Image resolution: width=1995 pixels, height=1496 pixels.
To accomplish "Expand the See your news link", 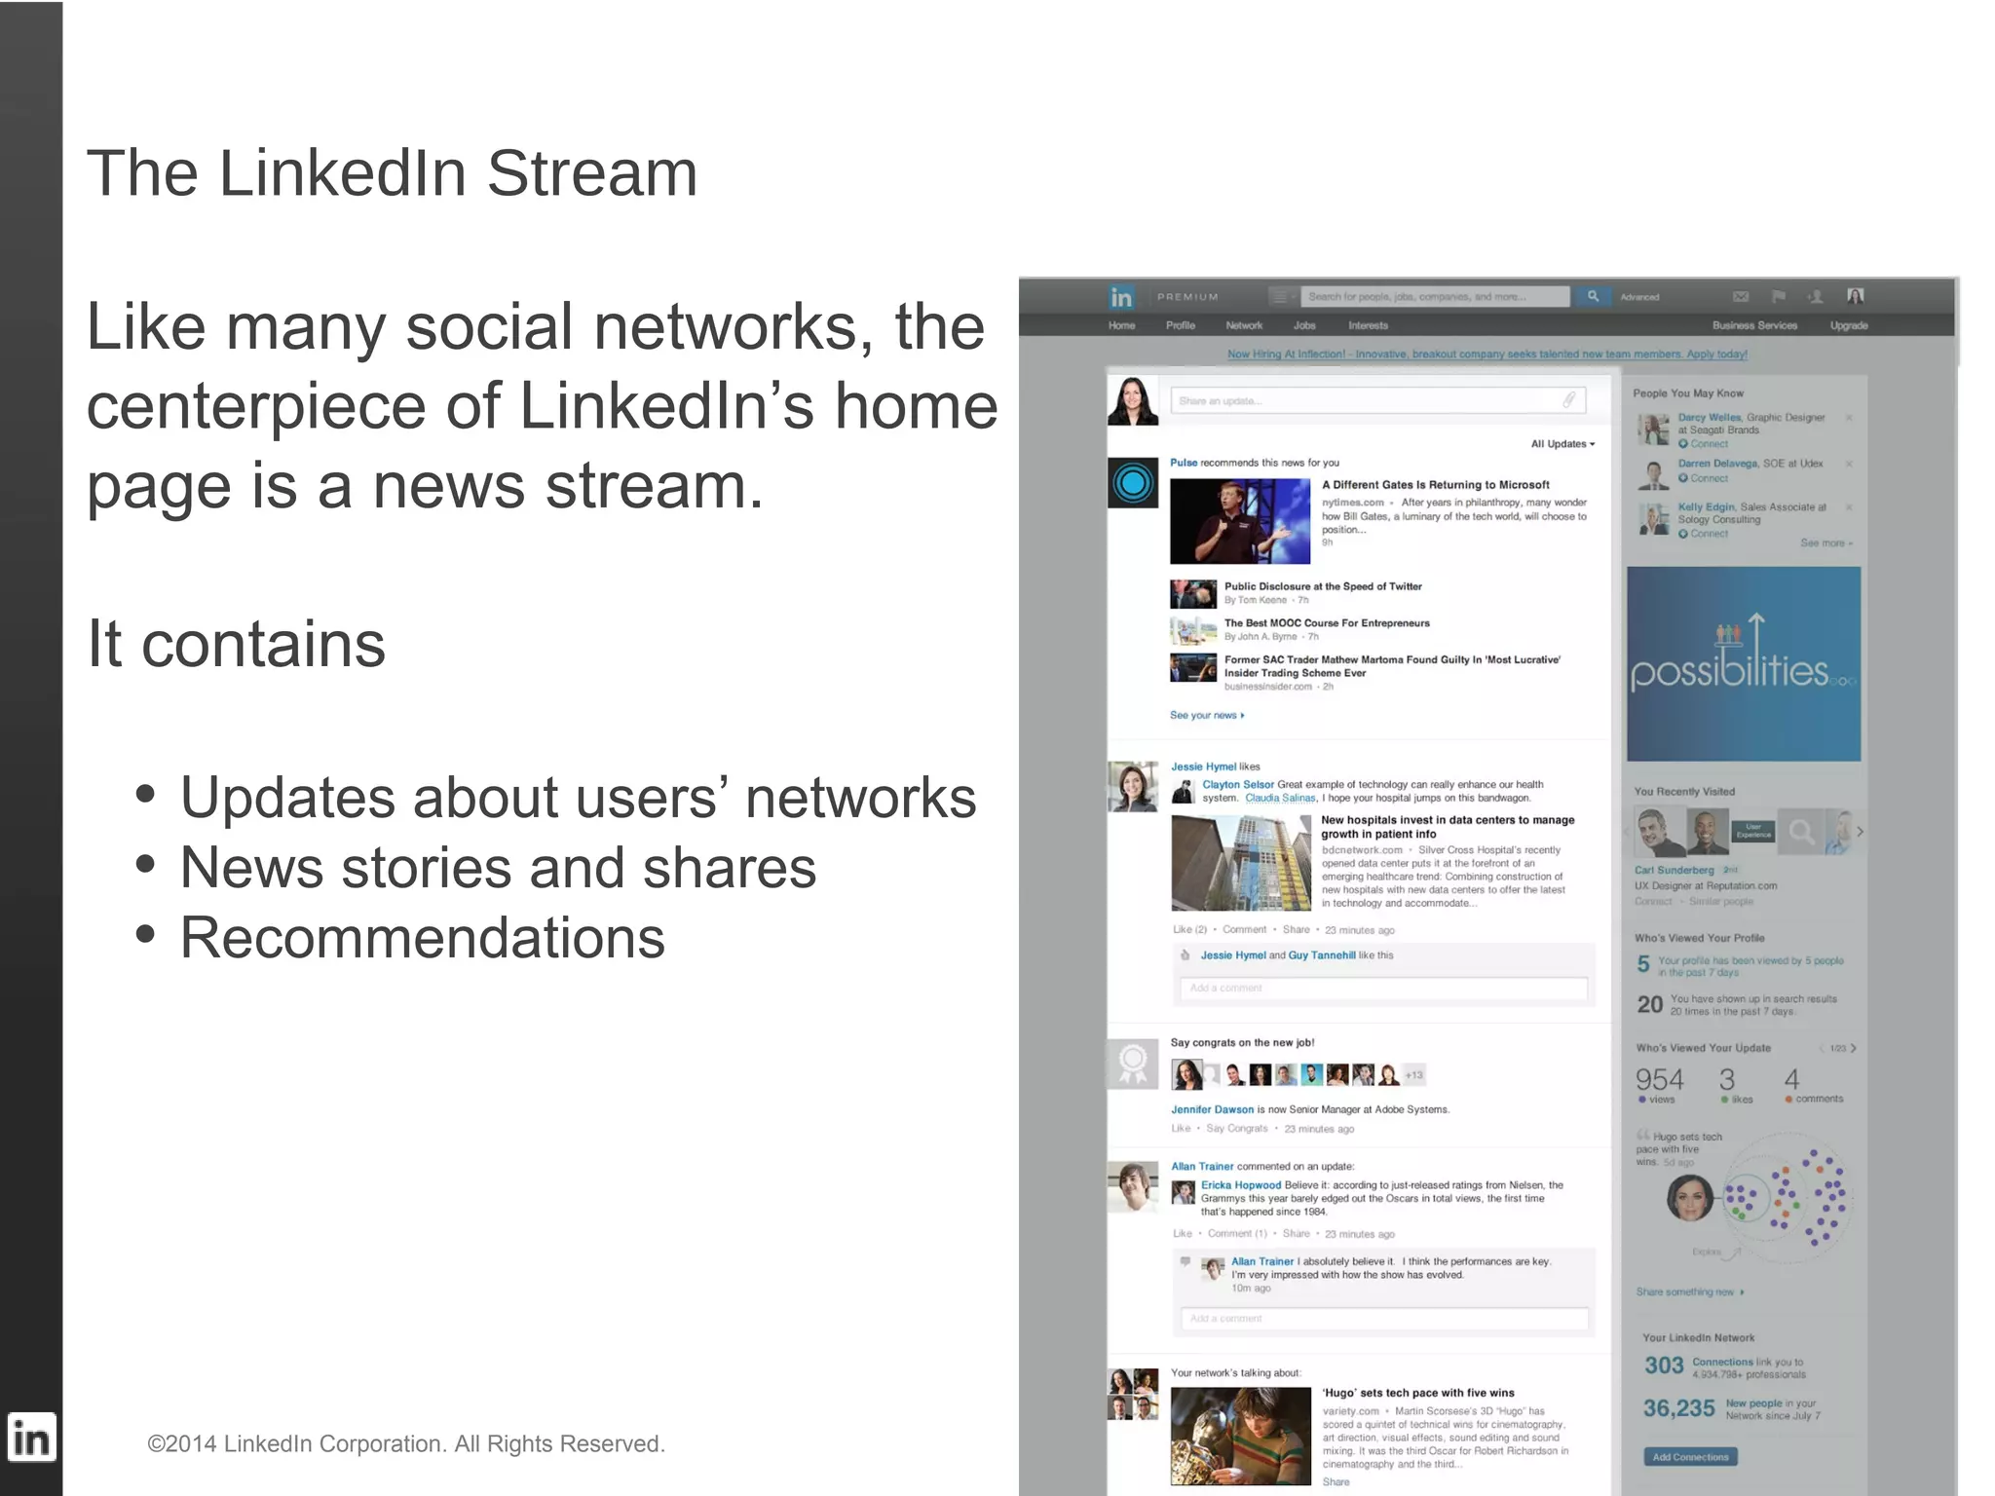I will point(1207,715).
